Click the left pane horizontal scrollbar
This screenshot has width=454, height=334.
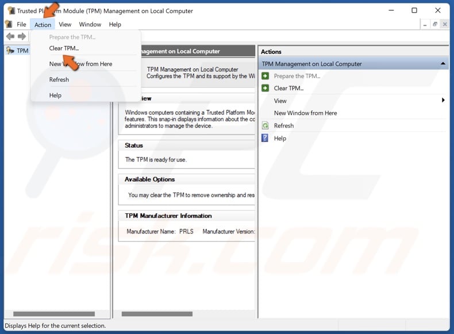click(x=54, y=314)
